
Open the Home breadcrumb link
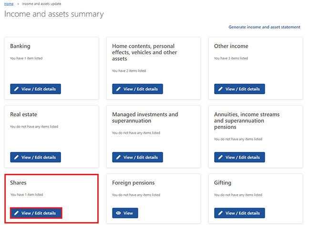[9, 3]
